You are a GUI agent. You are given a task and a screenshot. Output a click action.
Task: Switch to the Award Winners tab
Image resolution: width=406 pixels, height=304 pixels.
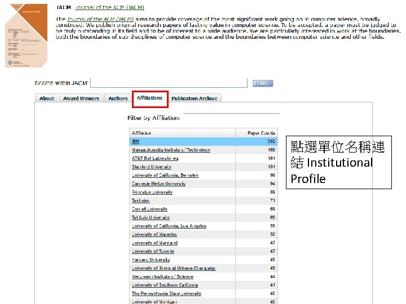[81, 98]
